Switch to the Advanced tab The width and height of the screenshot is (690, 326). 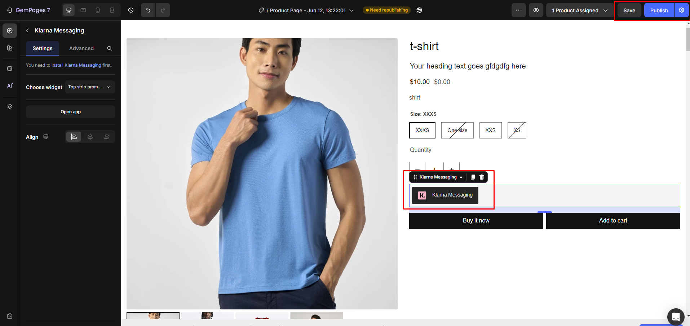click(x=81, y=48)
